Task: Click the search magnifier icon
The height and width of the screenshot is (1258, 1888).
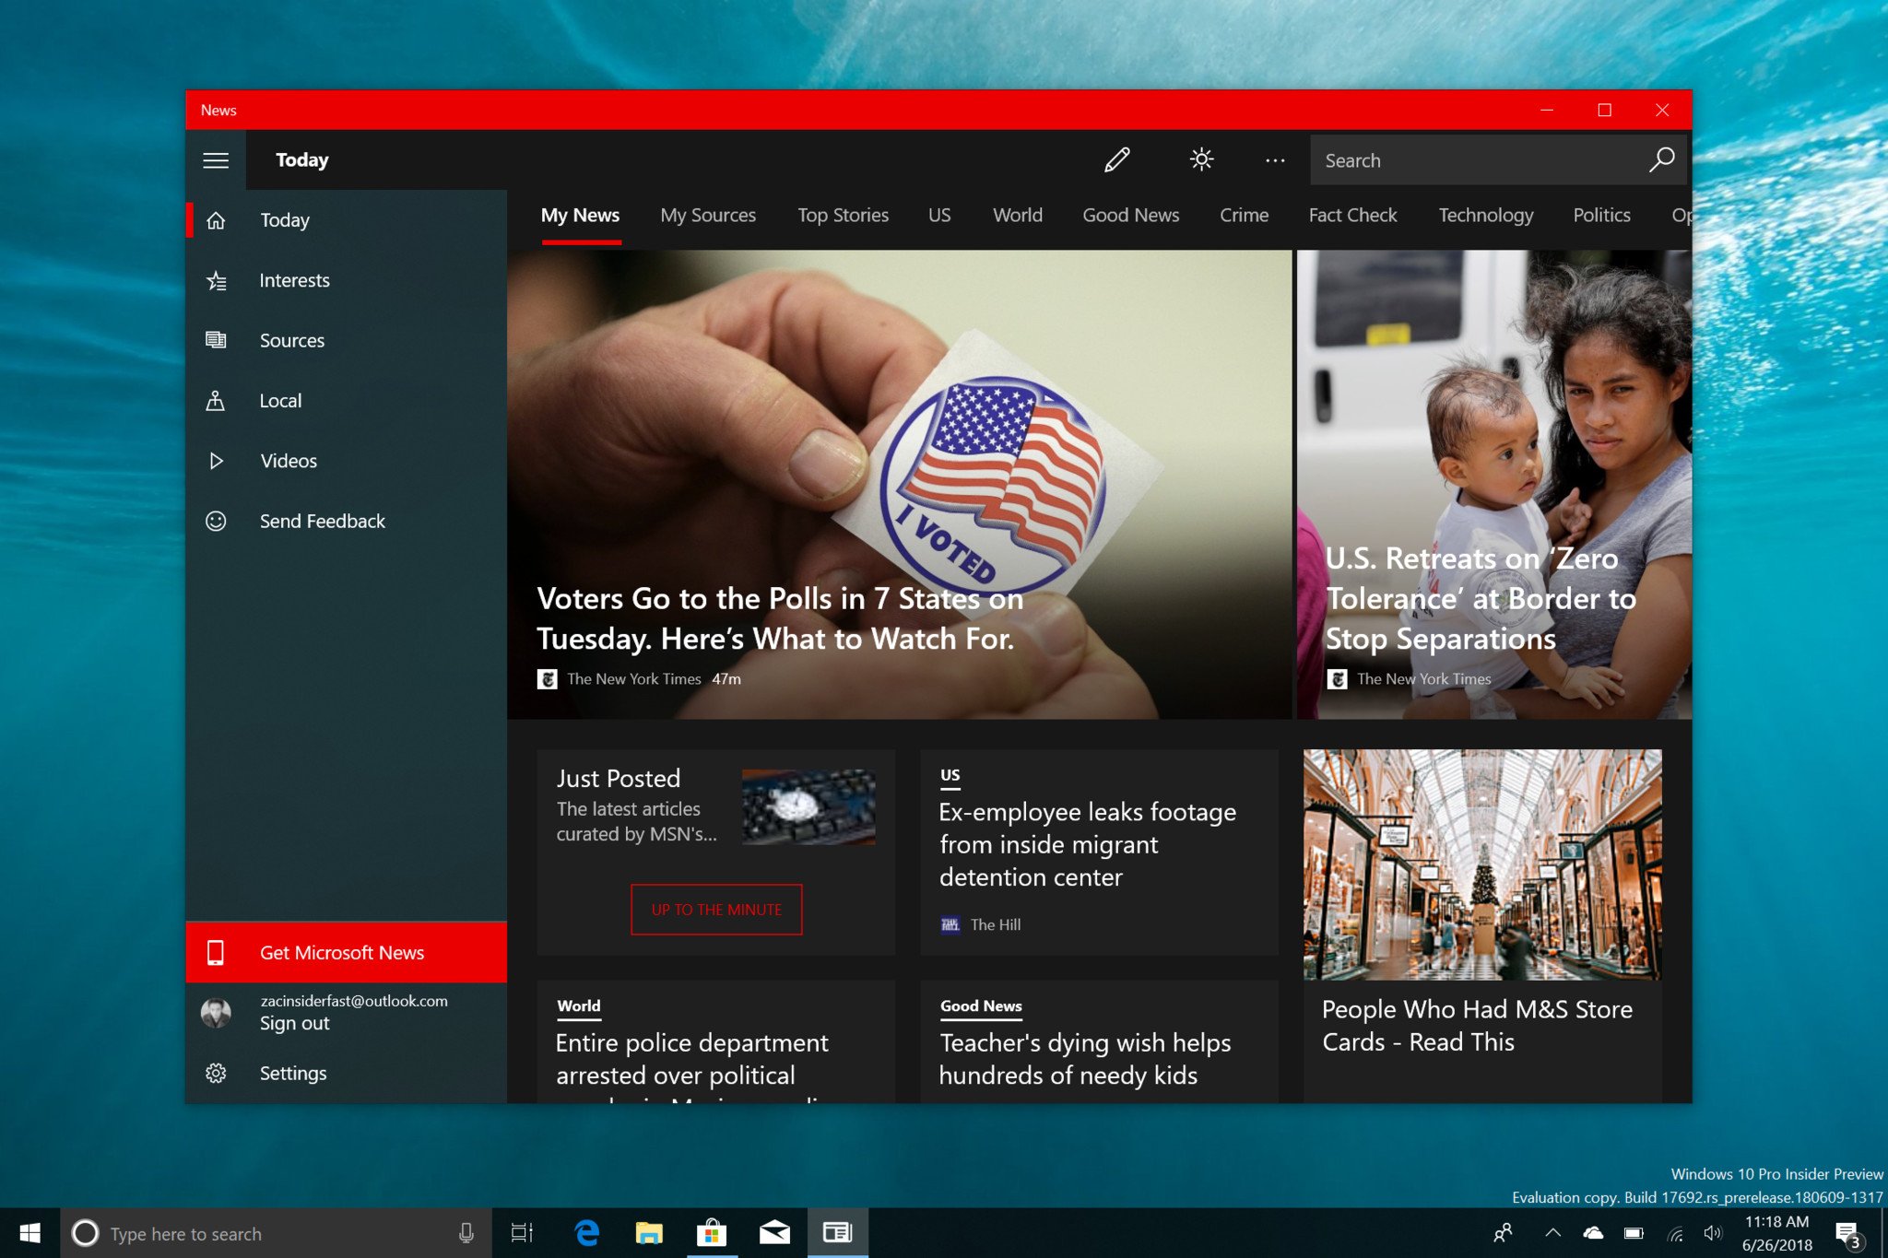Action: [1661, 159]
